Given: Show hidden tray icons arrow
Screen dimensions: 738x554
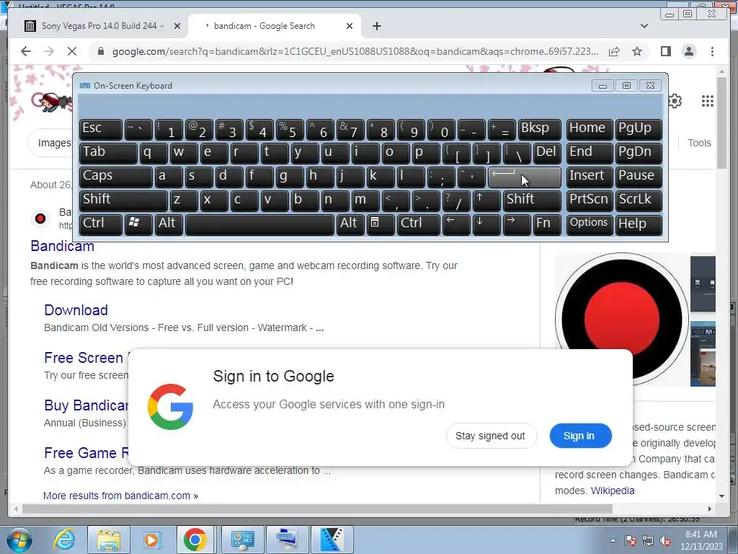Looking at the screenshot, I should click(613, 540).
